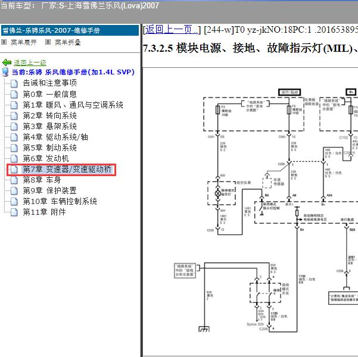
Task: Click the 菜单展开 expand icon
Action: pyautogui.click(x=4, y=42)
